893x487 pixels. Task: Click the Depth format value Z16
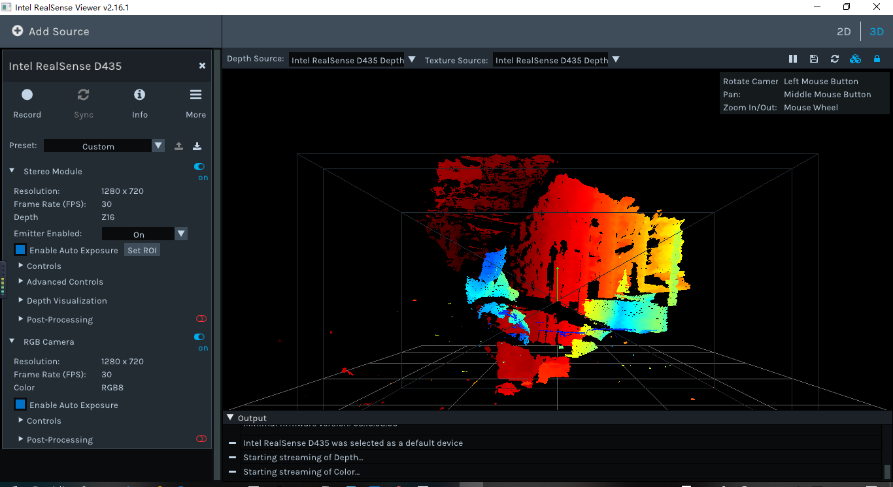click(x=108, y=217)
